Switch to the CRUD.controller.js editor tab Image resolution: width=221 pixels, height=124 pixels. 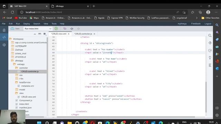(x=83, y=34)
